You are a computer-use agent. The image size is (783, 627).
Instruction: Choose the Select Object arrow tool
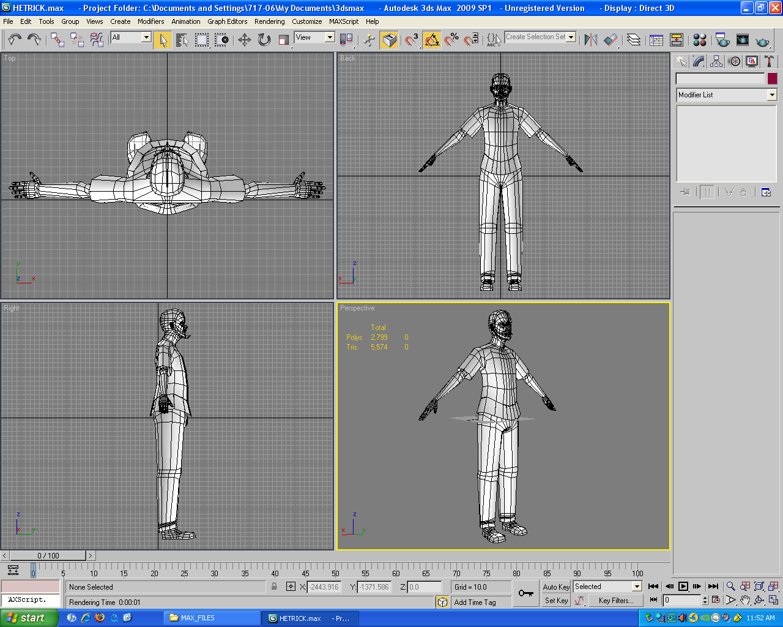(x=163, y=40)
